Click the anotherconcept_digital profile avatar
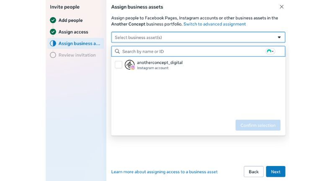This screenshot has width=335, height=181. tap(129, 65)
